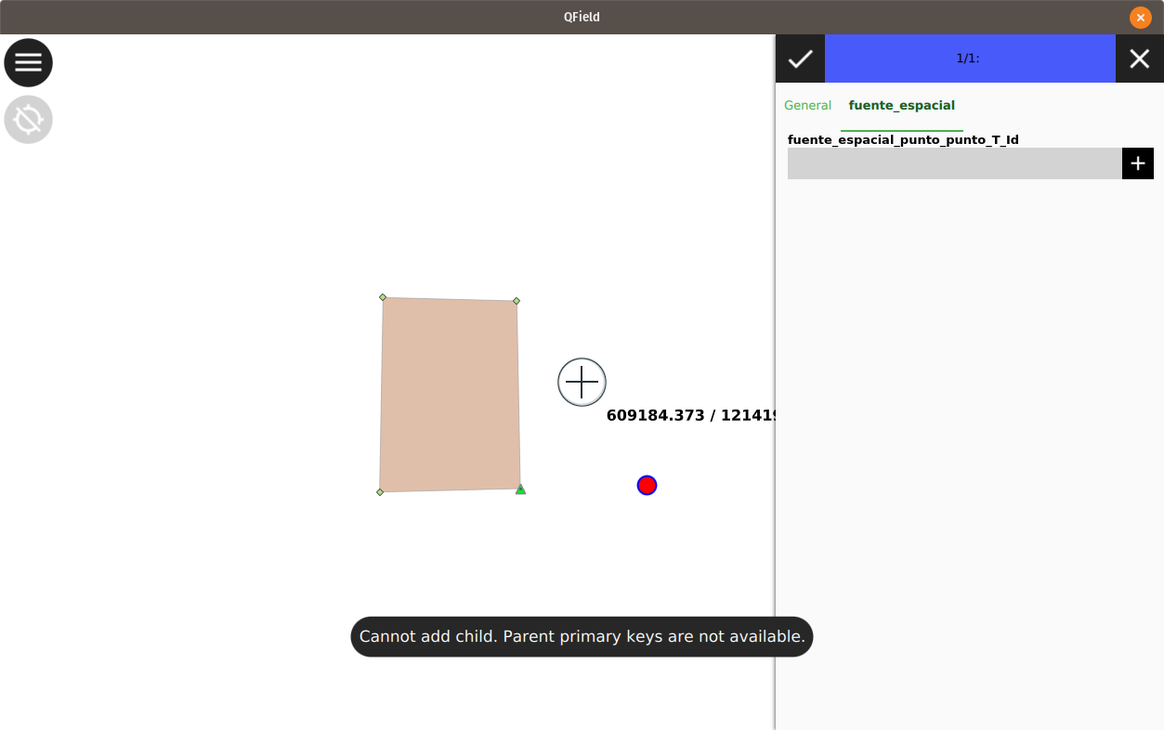
Task: Dismiss the parent primary keys warning message
Action: click(582, 637)
